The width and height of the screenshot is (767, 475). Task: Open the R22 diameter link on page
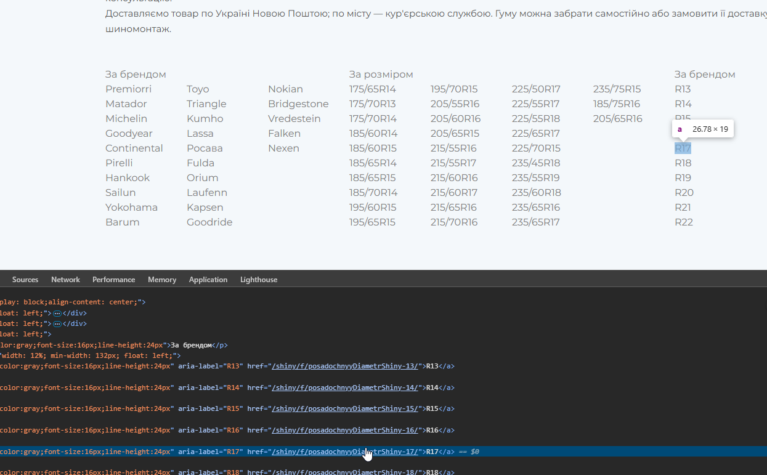[x=684, y=222]
